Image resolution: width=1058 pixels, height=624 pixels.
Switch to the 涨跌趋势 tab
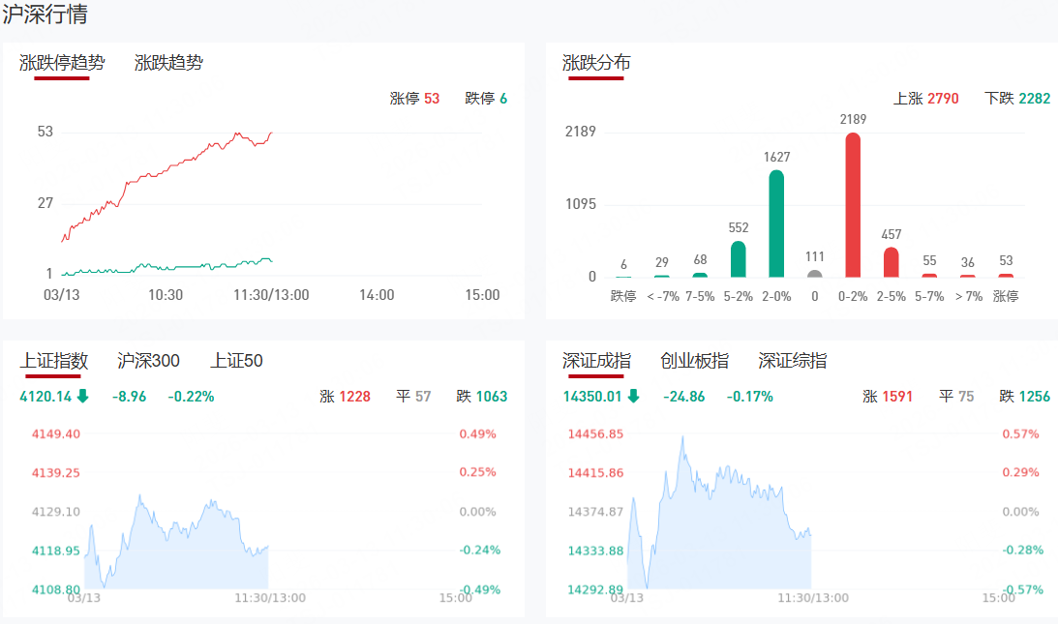click(x=168, y=63)
